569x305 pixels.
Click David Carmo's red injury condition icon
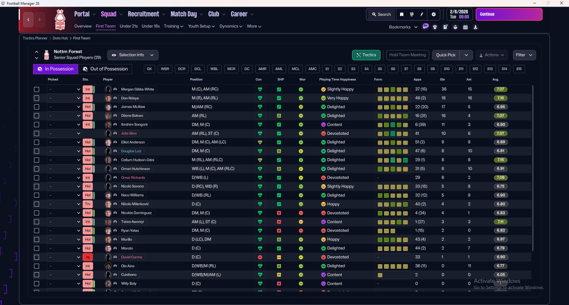[260, 257]
